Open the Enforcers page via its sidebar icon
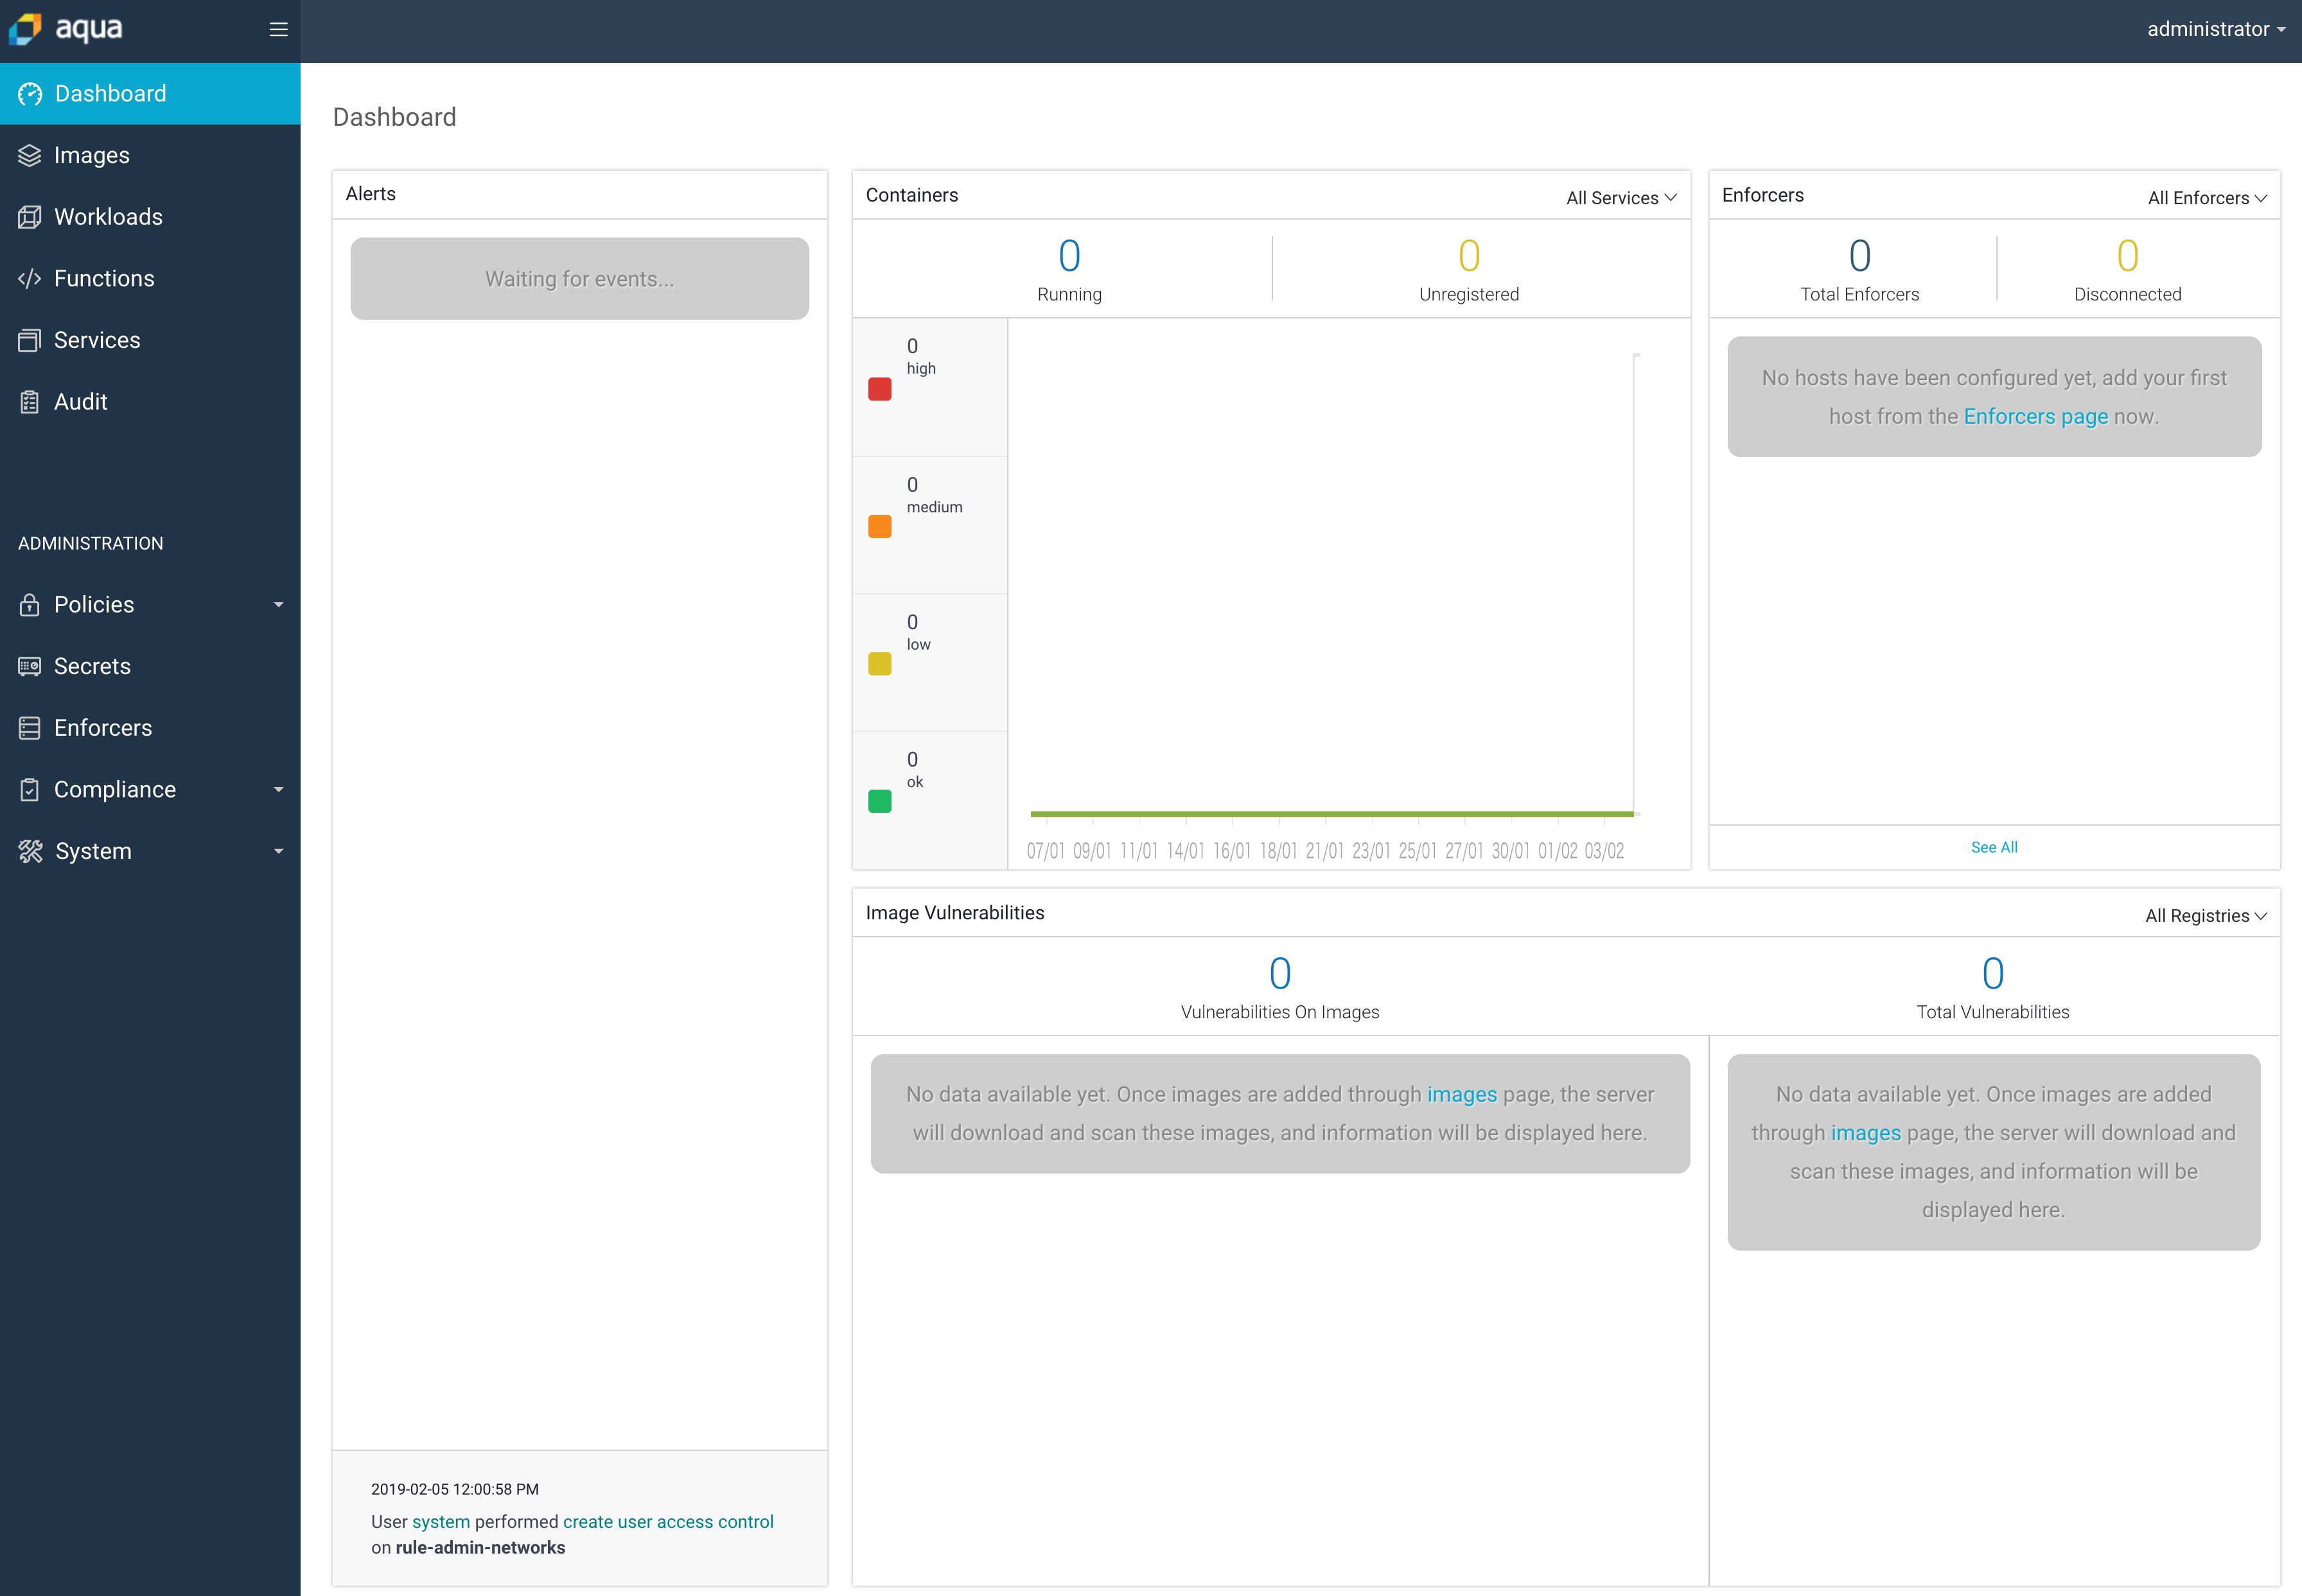The image size is (2302, 1596). 30,727
